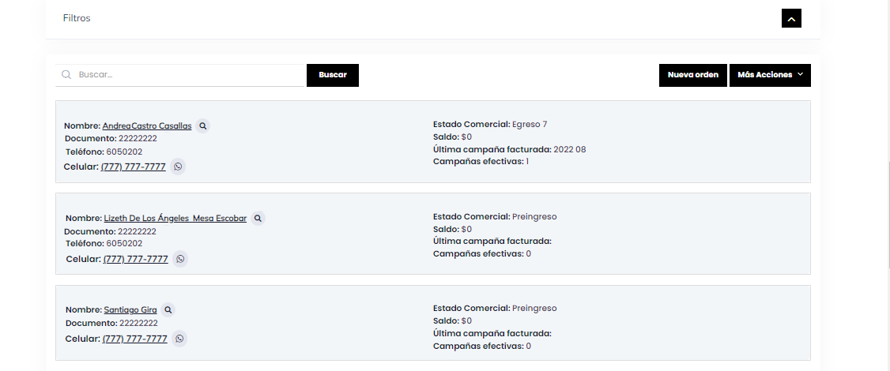Image resolution: width=890 pixels, height=371 pixels.
Task: Click magnifier icon beside Lizeth Mesa Escobar
Action: click(258, 218)
